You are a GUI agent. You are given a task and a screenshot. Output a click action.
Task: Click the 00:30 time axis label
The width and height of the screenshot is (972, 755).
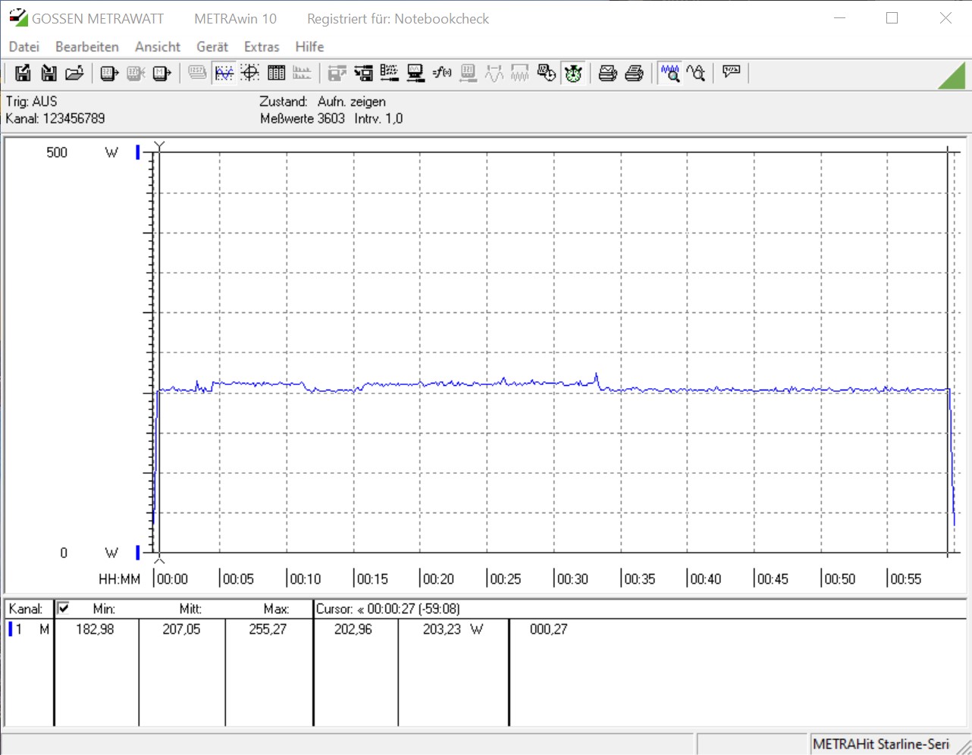572,579
